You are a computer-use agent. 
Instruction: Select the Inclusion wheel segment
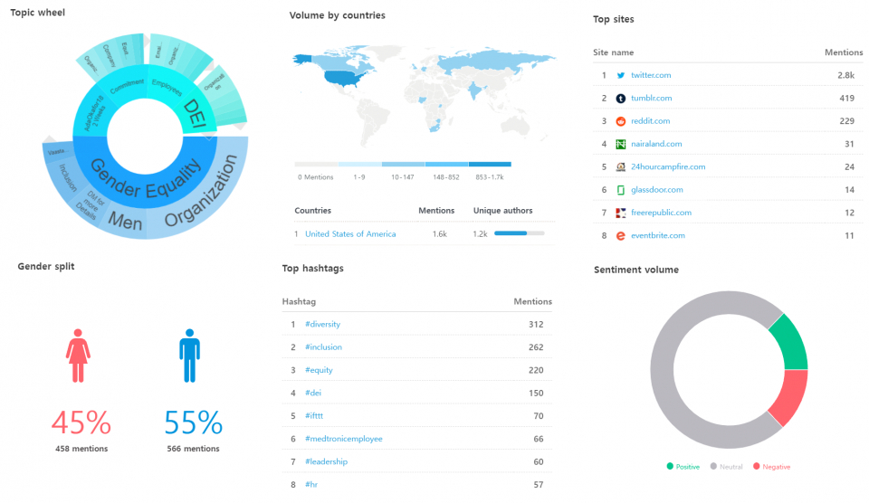68,178
